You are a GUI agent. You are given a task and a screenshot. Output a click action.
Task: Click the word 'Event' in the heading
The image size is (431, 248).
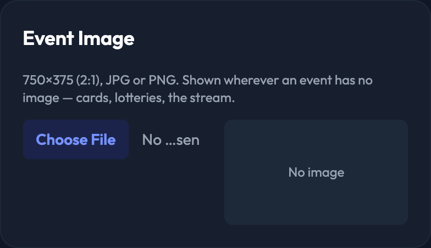48,38
